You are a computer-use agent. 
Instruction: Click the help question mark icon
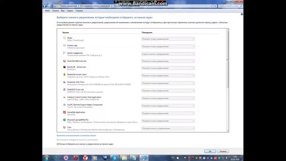242,14
